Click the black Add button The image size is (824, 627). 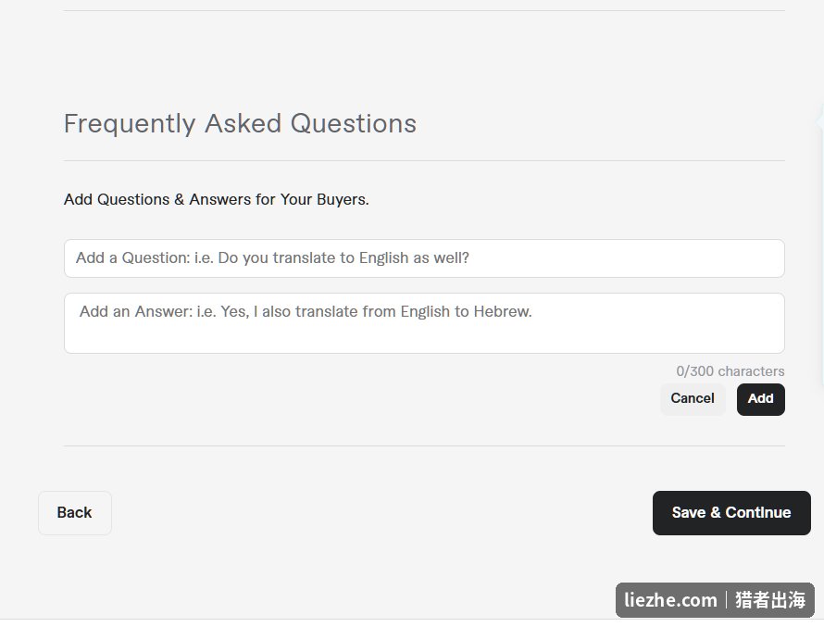(760, 399)
